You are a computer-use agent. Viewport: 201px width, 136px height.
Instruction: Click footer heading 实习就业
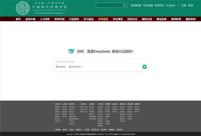[x=92, y=104]
